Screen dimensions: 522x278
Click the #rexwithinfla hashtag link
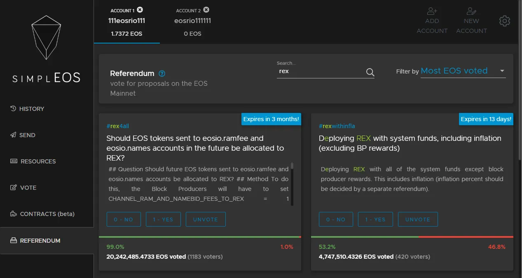337,126
